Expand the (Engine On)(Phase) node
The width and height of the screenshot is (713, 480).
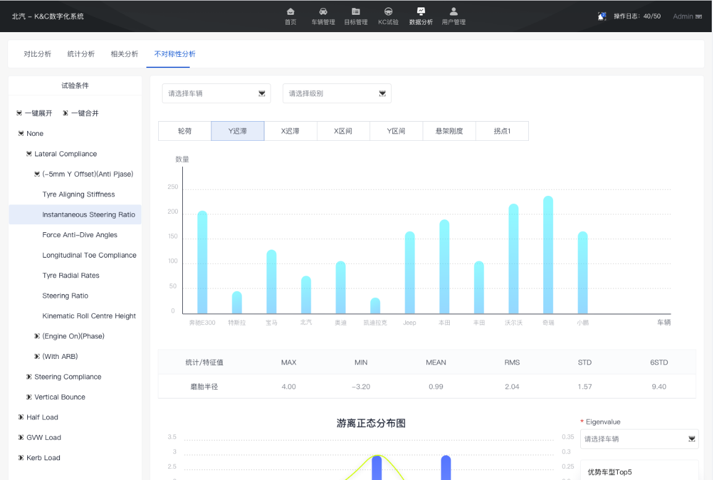[x=37, y=336]
